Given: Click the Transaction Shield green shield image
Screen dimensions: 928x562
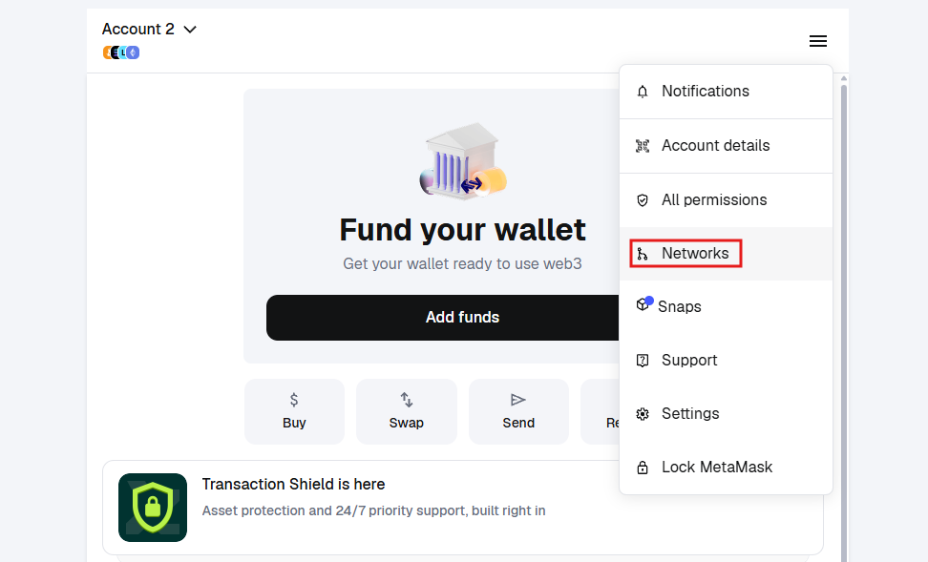Looking at the screenshot, I should [153, 507].
